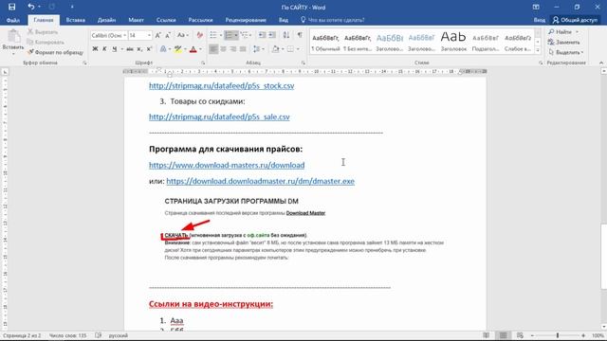Image resolution: width=607 pixels, height=341 pixels.
Task: Open the download-masters.ru/download link
Action: 227,165
